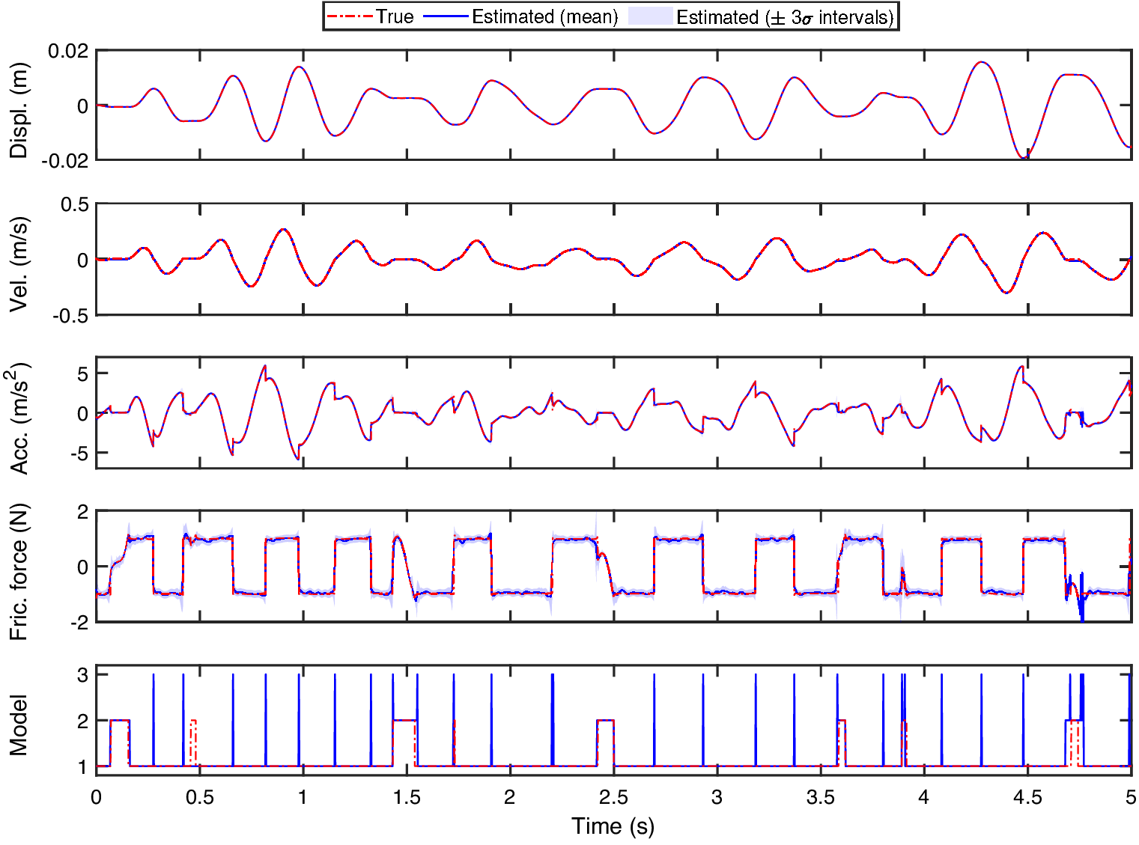Select the "Acc. (m/s²)" y-axis label
This screenshot has width=1139, height=845.
19,418
